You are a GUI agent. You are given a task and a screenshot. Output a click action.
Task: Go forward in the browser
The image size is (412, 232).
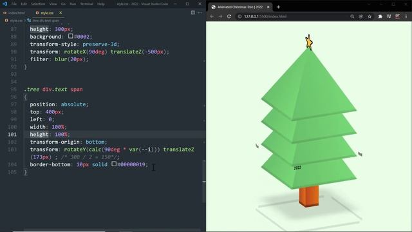(x=220, y=16)
